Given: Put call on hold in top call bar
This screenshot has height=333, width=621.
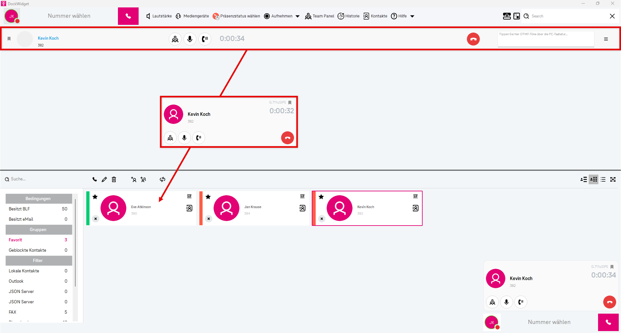Looking at the screenshot, I should click(205, 39).
